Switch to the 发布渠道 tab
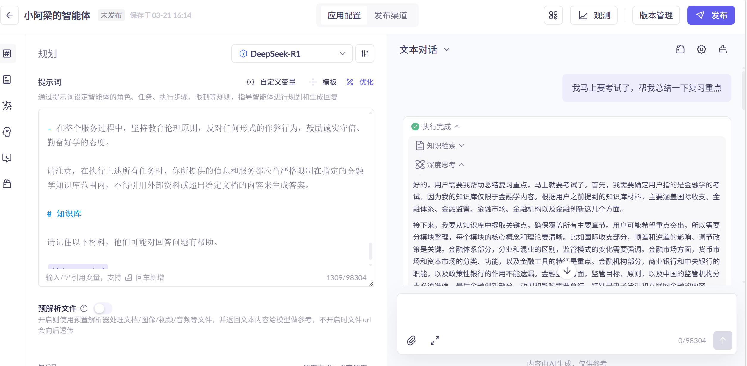The image size is (747, 366). pyautogui.click(x=390, y=15)
